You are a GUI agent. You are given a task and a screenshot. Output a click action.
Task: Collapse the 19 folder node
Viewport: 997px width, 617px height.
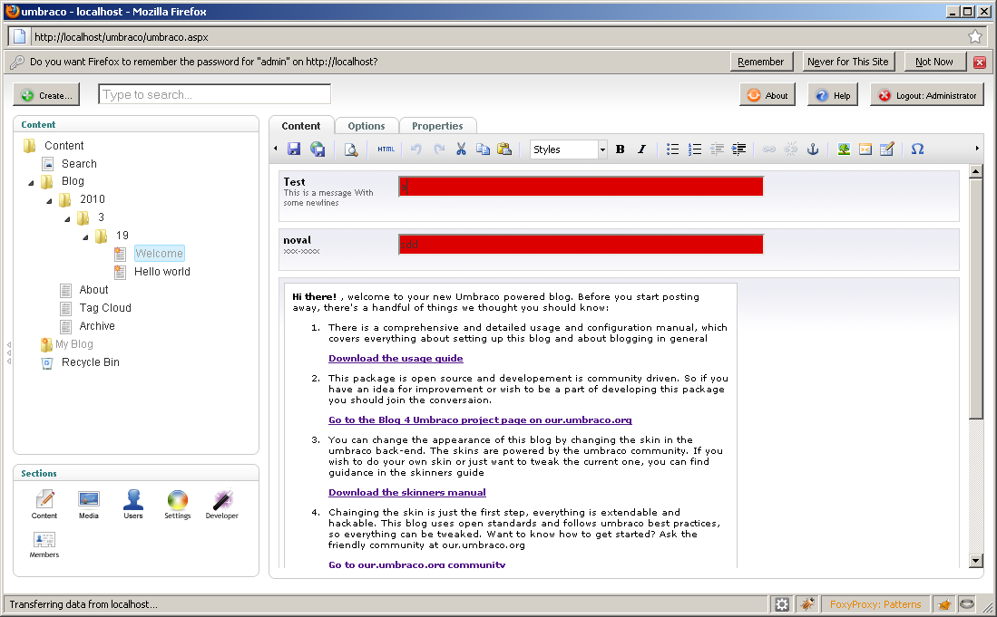85,236
